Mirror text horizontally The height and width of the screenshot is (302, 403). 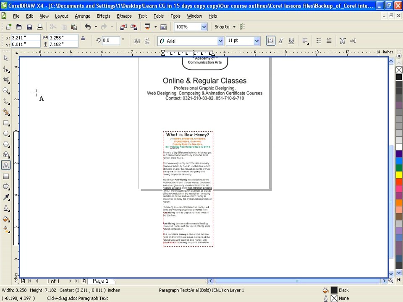pos(136,41)
